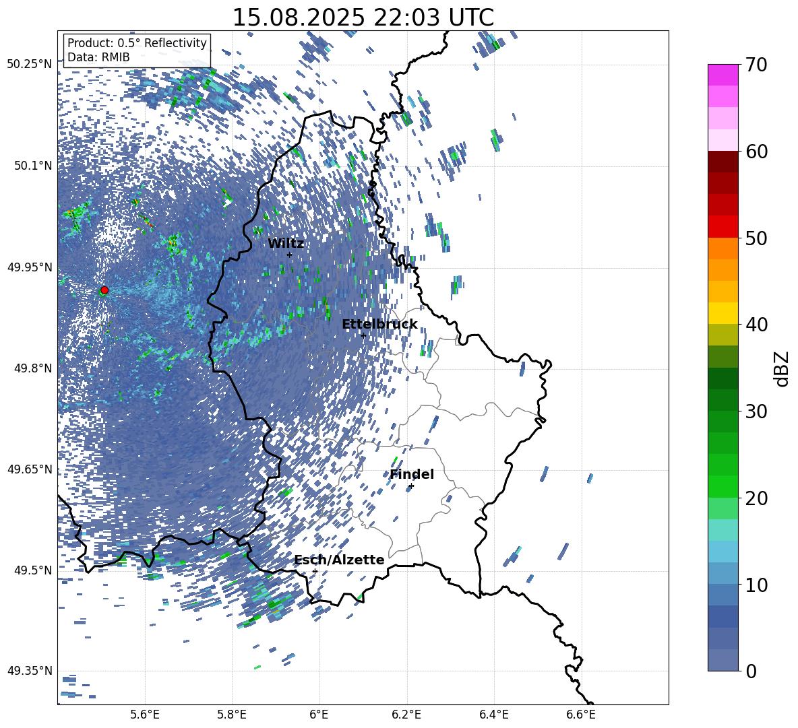Click the Wiltz city label

click(x=286, y=243)
